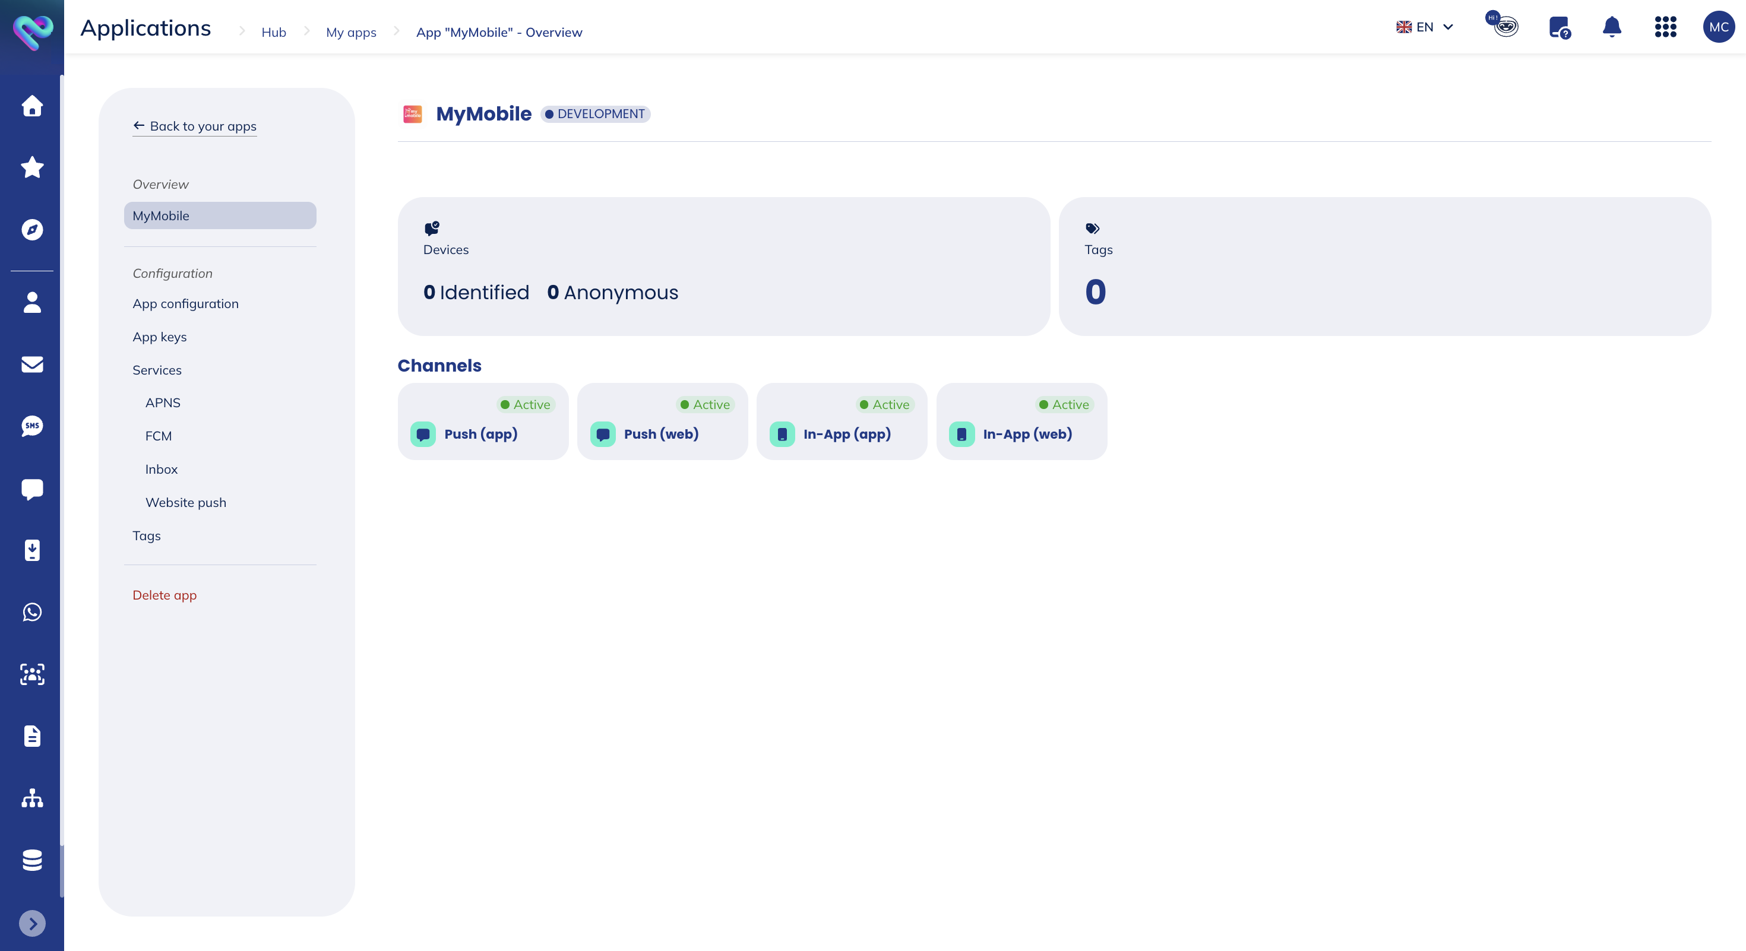Open the SMS bubble sidebar icon
1746x951 pixels.
pyautogui.click(x=32, y=426)
